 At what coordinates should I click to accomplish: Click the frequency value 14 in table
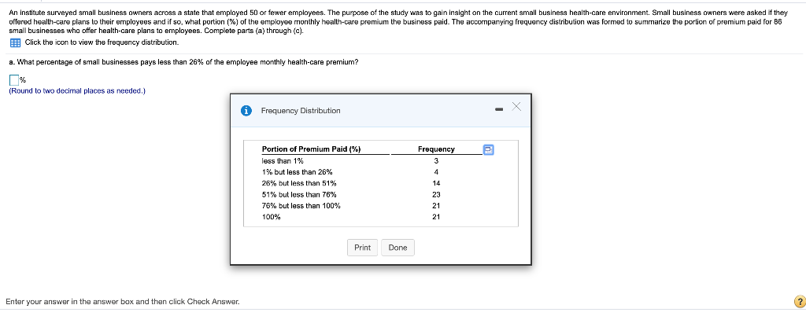pos(436,182)
